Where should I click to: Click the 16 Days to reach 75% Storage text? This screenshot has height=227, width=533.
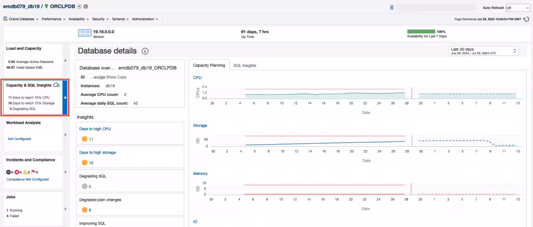point(31,103)
